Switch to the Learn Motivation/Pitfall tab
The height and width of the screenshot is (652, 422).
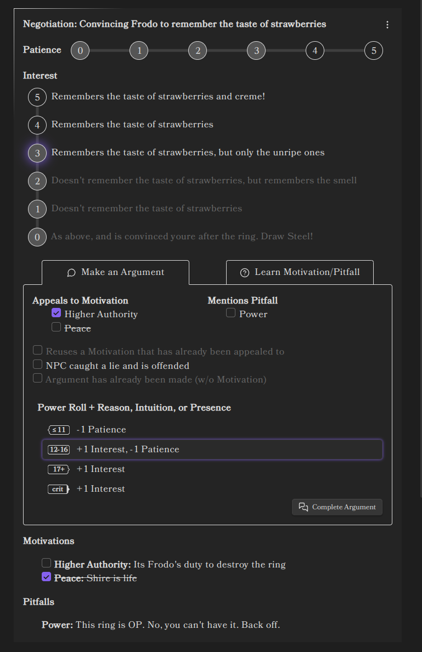(x=300, y=272)
